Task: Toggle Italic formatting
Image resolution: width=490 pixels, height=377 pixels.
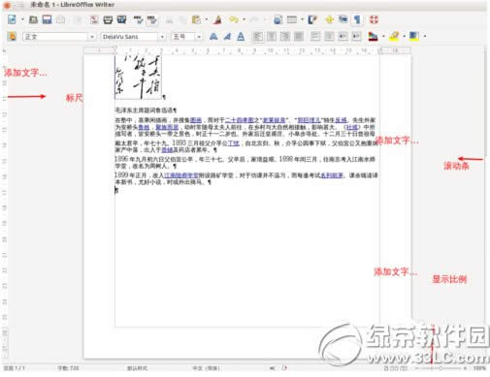Action: click(227, 37)
